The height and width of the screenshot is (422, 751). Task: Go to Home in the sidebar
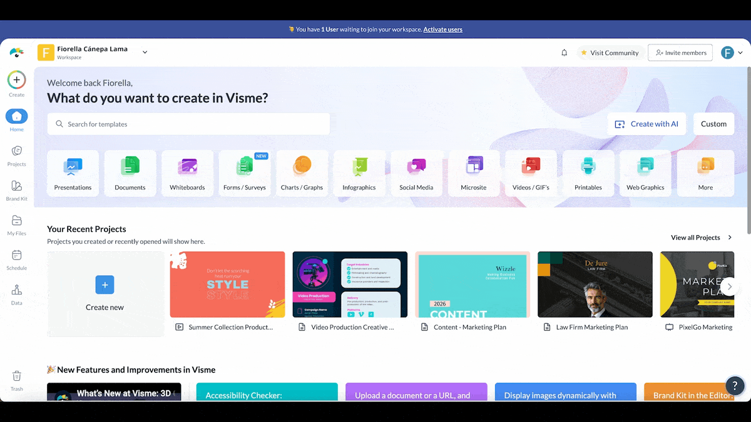(x=17, y=120)
